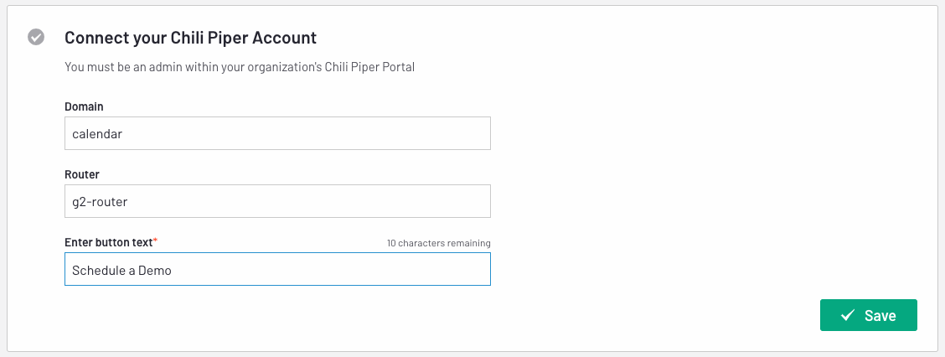Image resolution: width=945 pixels, height=357 pixels.
Task: Save the Chili Piper connection settings
Action: [869, 315]
